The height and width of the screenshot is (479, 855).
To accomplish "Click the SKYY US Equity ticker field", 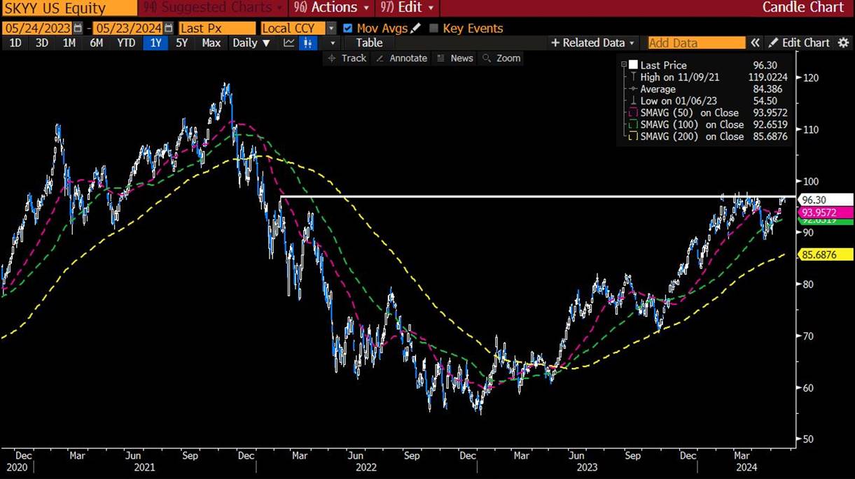I will (x=69, y=8).
